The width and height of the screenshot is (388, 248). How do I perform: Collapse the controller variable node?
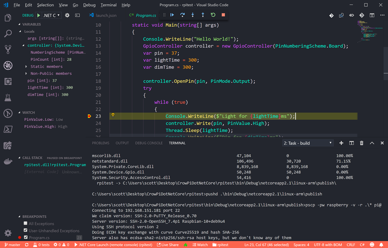[x=23, y=45]
